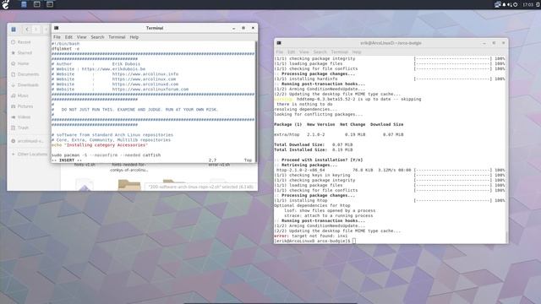This screenshot has width=541, height=304.
Task: Open the View menu in the arco-budgie terminal
Action: tap(304, 52)
